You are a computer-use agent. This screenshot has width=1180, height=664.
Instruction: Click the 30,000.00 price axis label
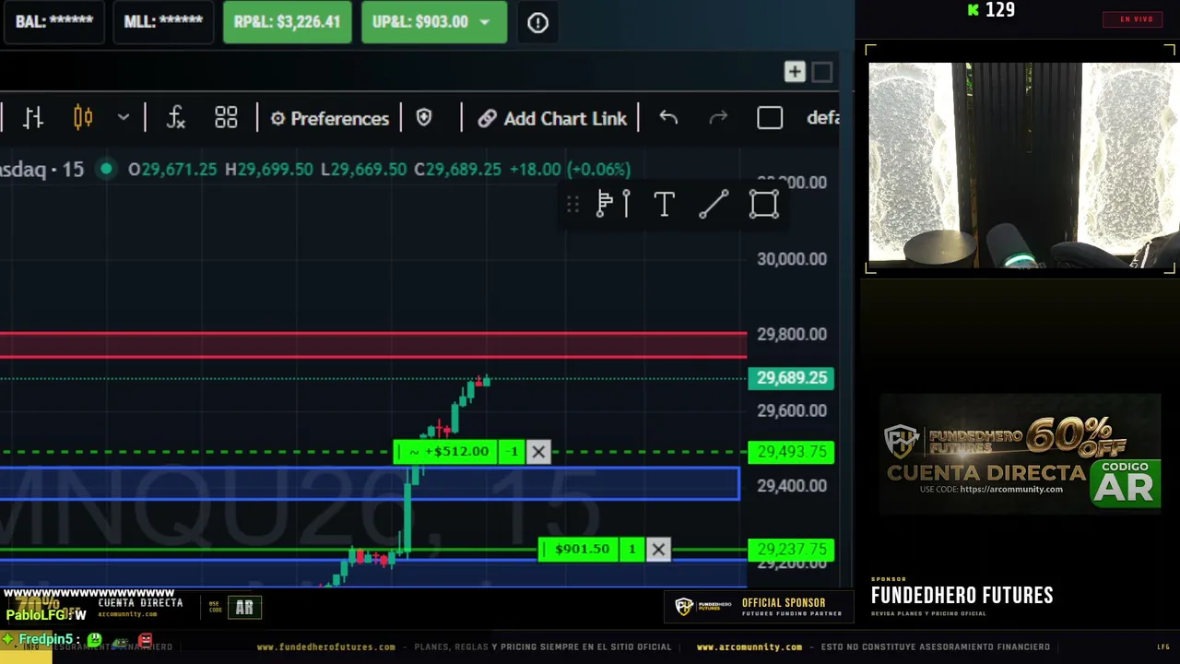pyautogui.click(x=791, y=259)
